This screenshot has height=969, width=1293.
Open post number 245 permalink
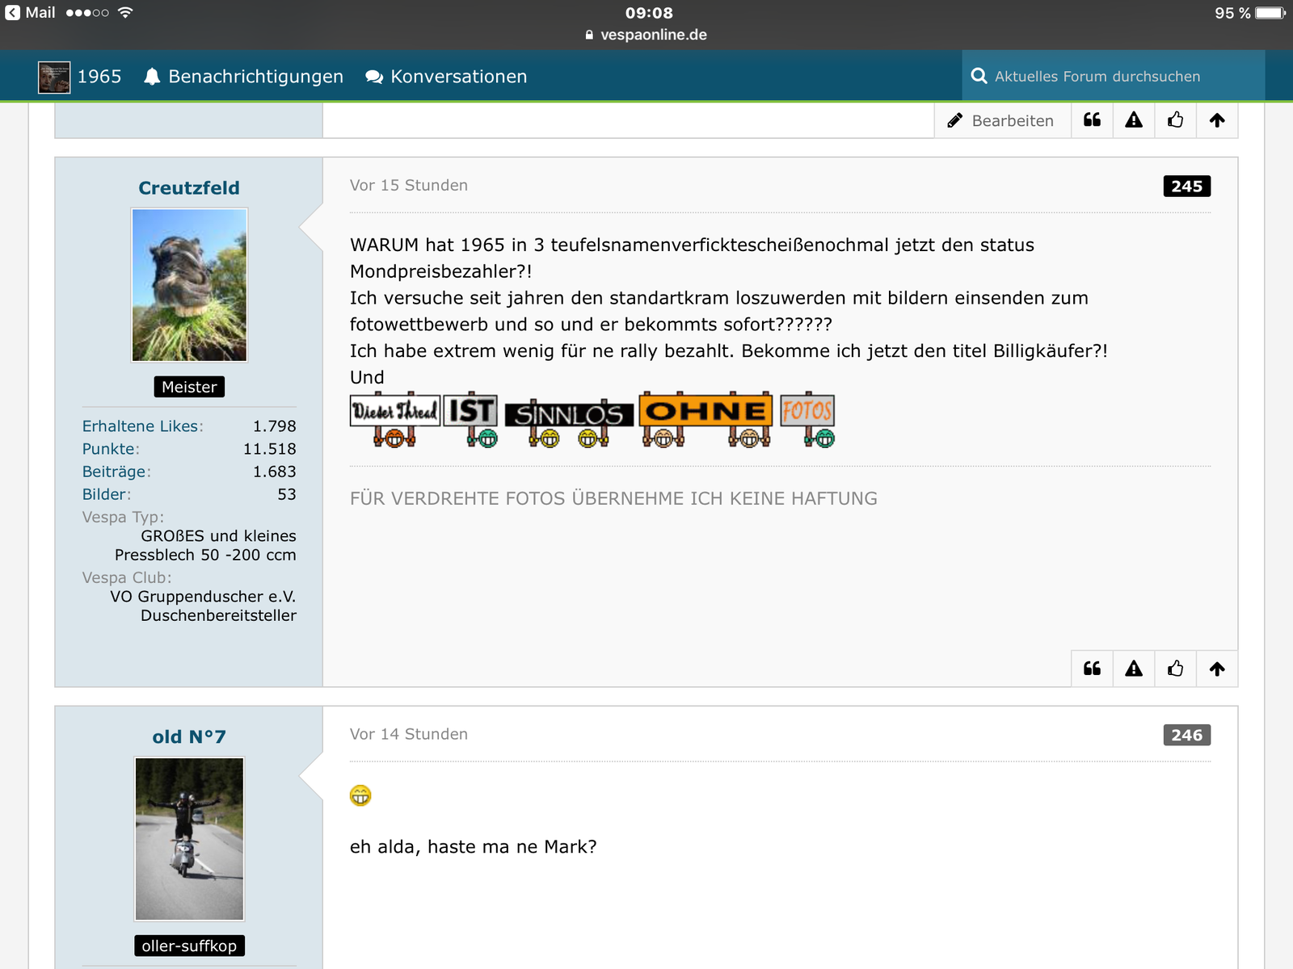[1186, 187]
